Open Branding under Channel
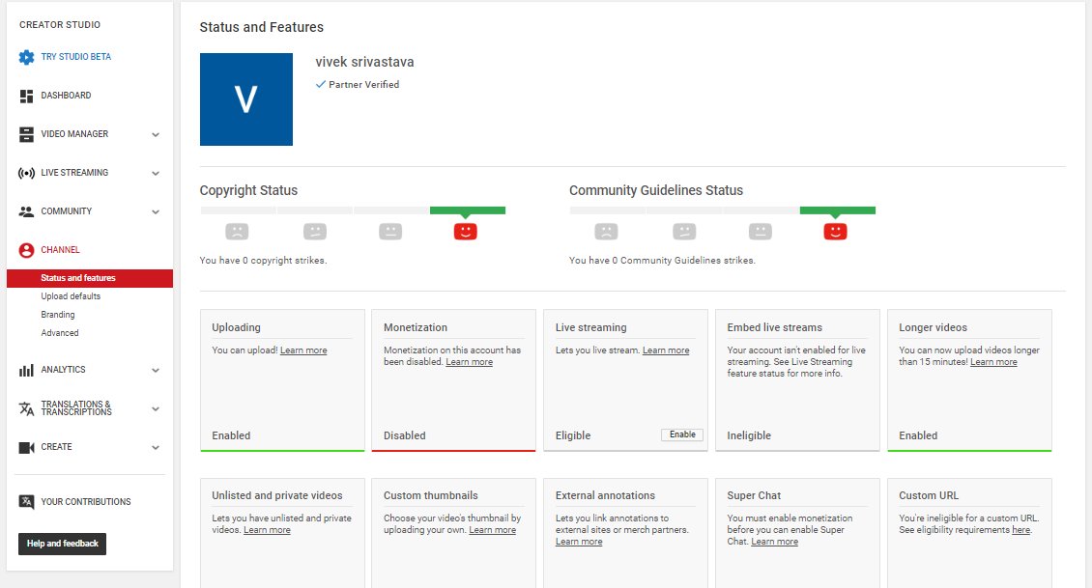Viewport: 1092px width, 588px height. 58,315
